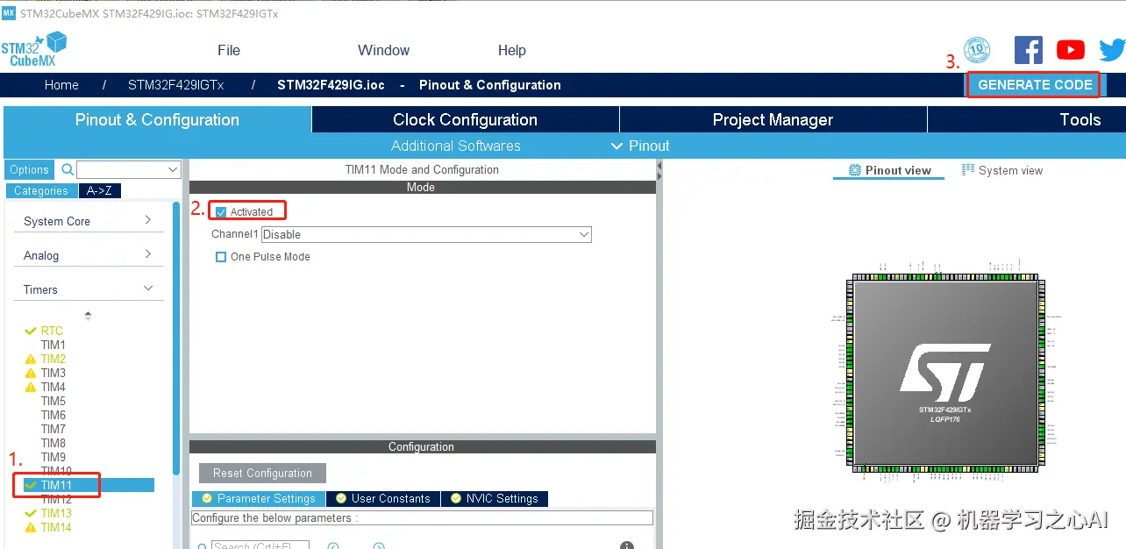Switch to System view

point(1002,170)
